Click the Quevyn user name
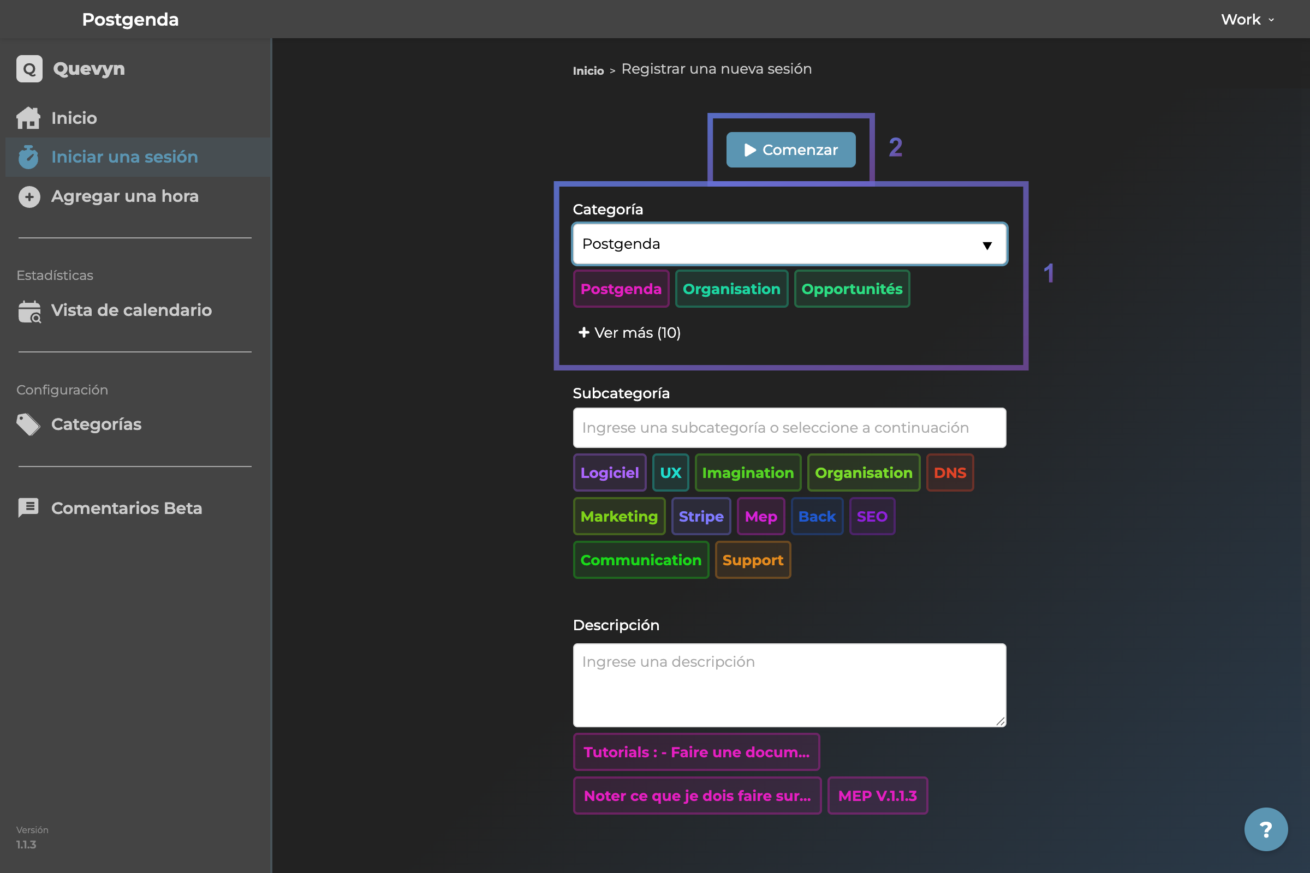Viewport: 1310px width, 873px height. coord(89,69)
